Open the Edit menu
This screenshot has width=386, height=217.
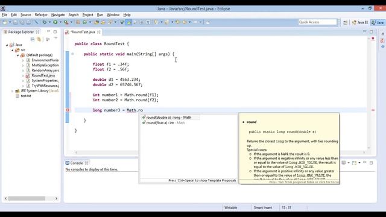coord(14,14)
